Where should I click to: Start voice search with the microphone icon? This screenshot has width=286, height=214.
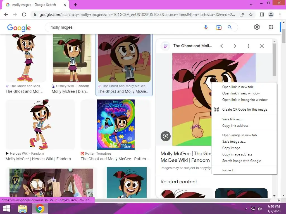tap(206, 27)
